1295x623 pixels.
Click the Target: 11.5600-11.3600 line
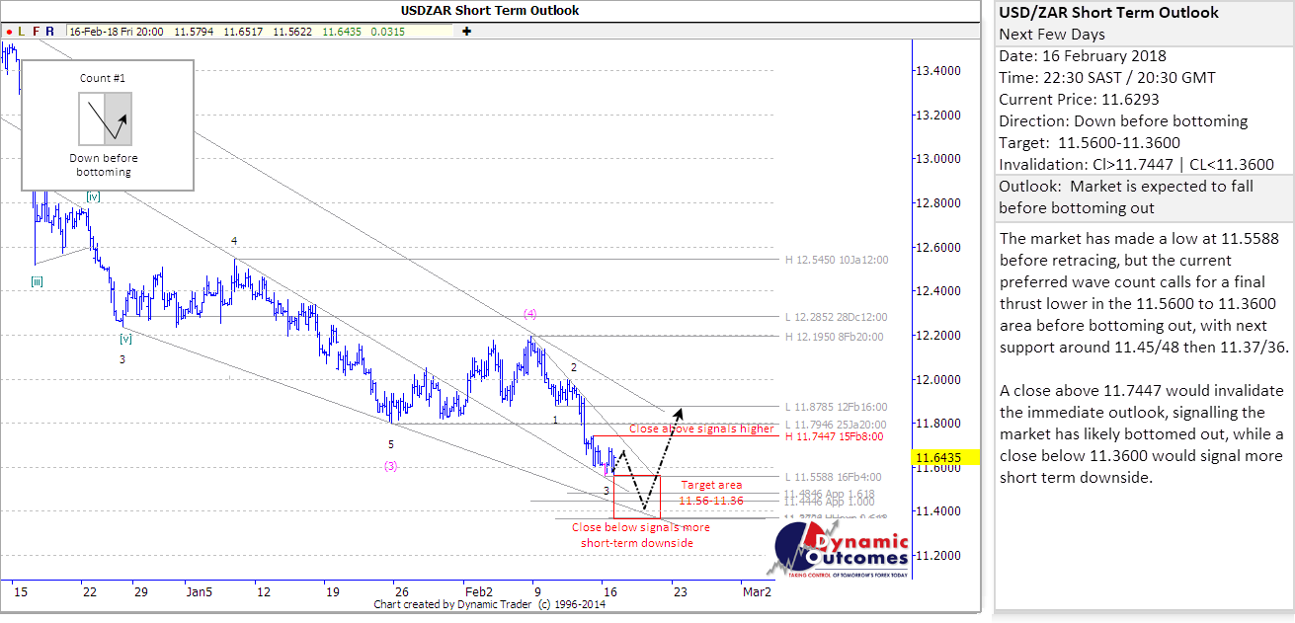coord(1090,143)
